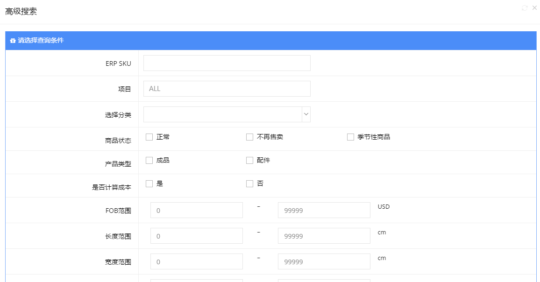Click the 宽度范围 maximum field
The width and height of the screenshot is (540, 282).
point(324,261)
